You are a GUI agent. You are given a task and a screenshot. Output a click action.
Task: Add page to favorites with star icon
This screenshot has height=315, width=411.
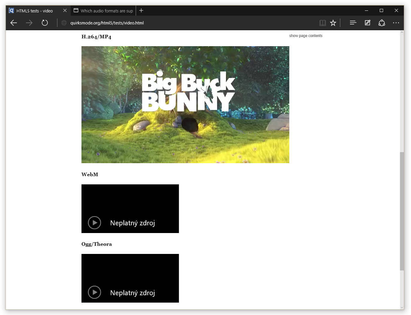click(x=333, y=23)
